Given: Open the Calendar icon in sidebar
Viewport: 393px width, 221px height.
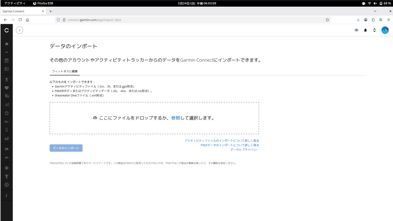Looking at the screenshot, I should pos(7,61).
